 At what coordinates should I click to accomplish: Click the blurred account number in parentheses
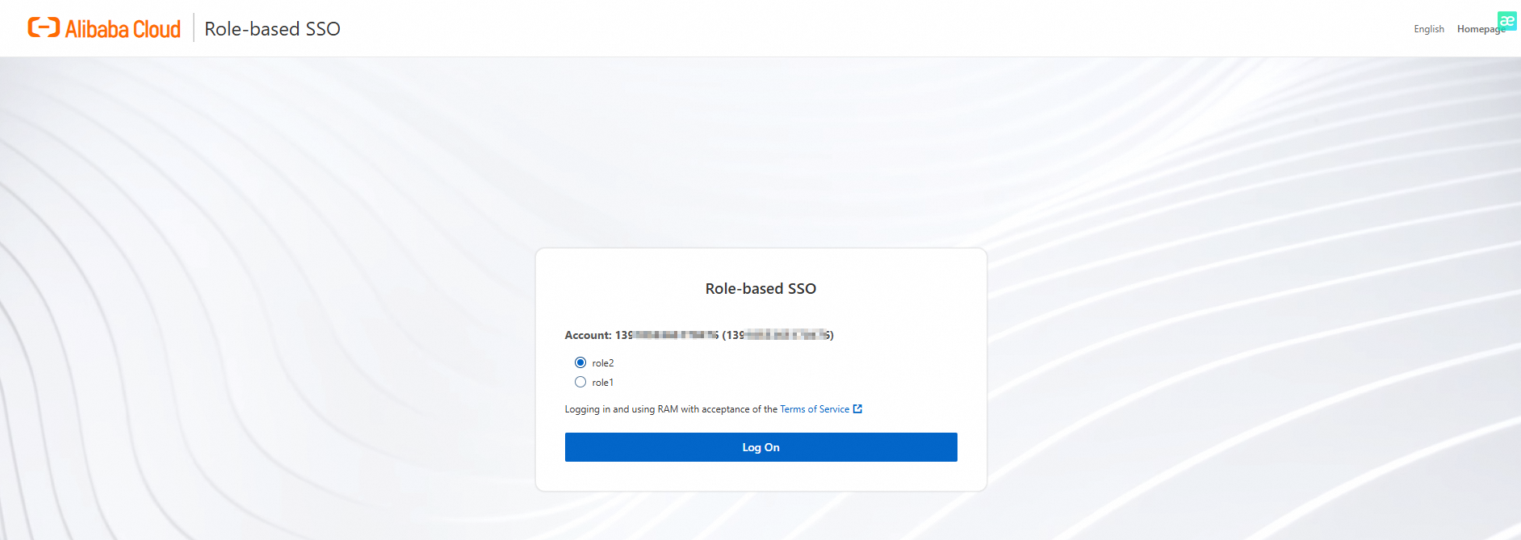coord(777,335)
